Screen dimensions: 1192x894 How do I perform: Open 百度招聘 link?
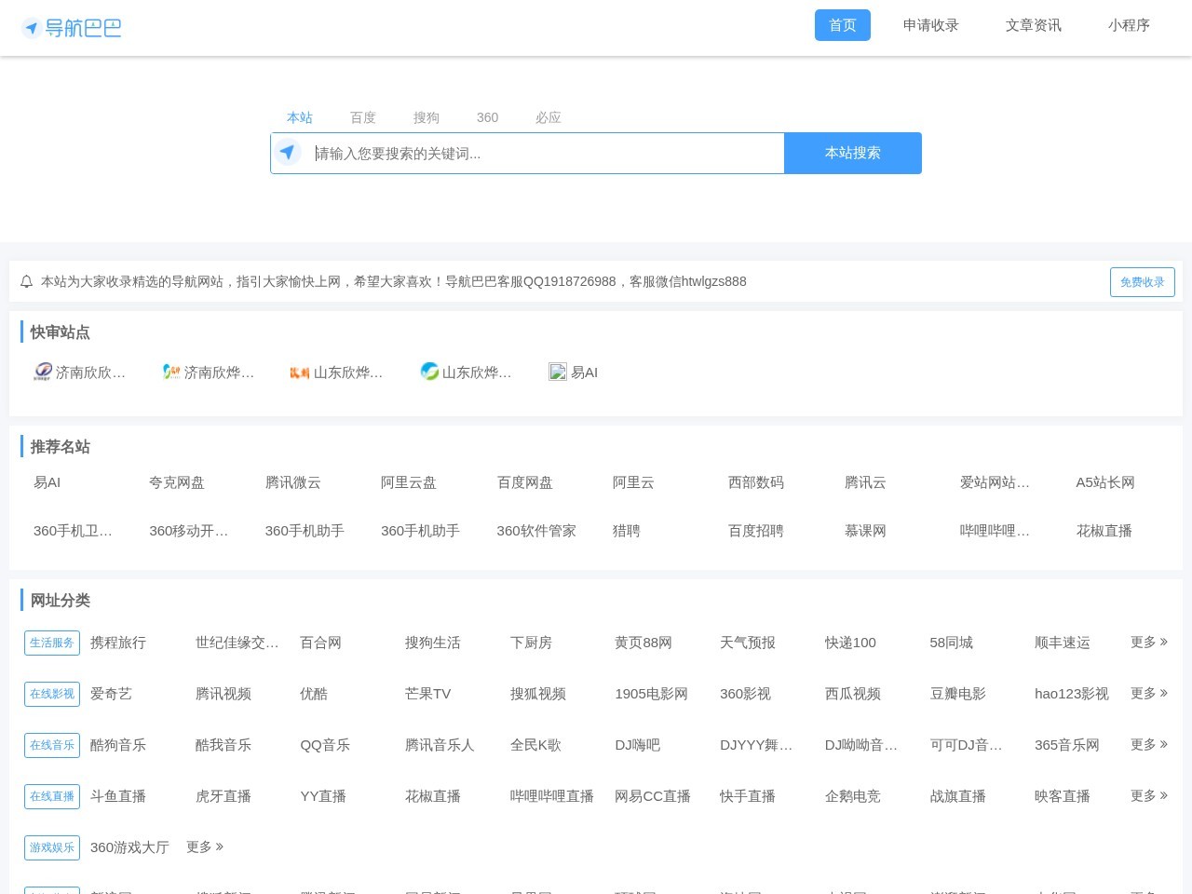point(756,531)
